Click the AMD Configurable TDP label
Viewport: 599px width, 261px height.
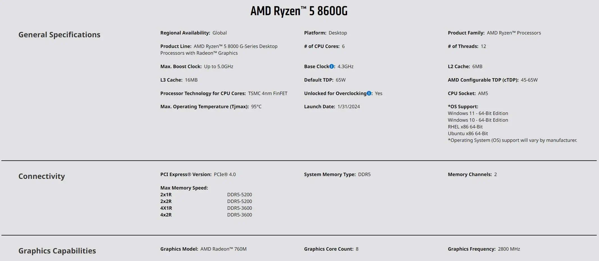[x=483, y=80]
